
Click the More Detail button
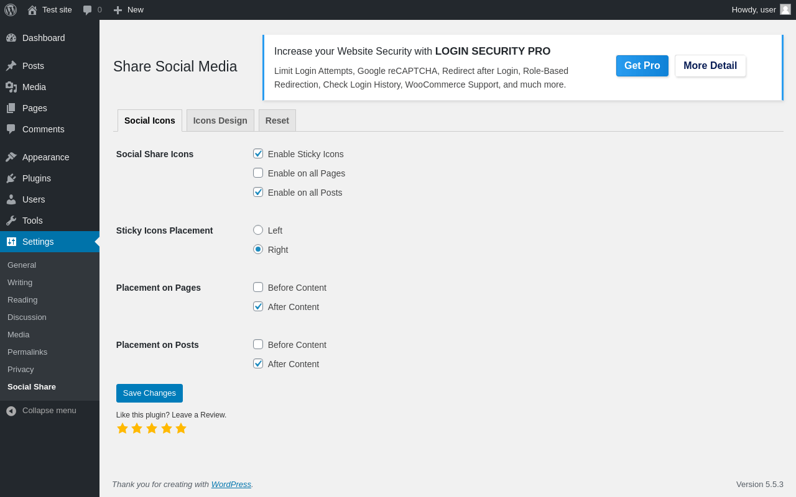coord(710,66)
